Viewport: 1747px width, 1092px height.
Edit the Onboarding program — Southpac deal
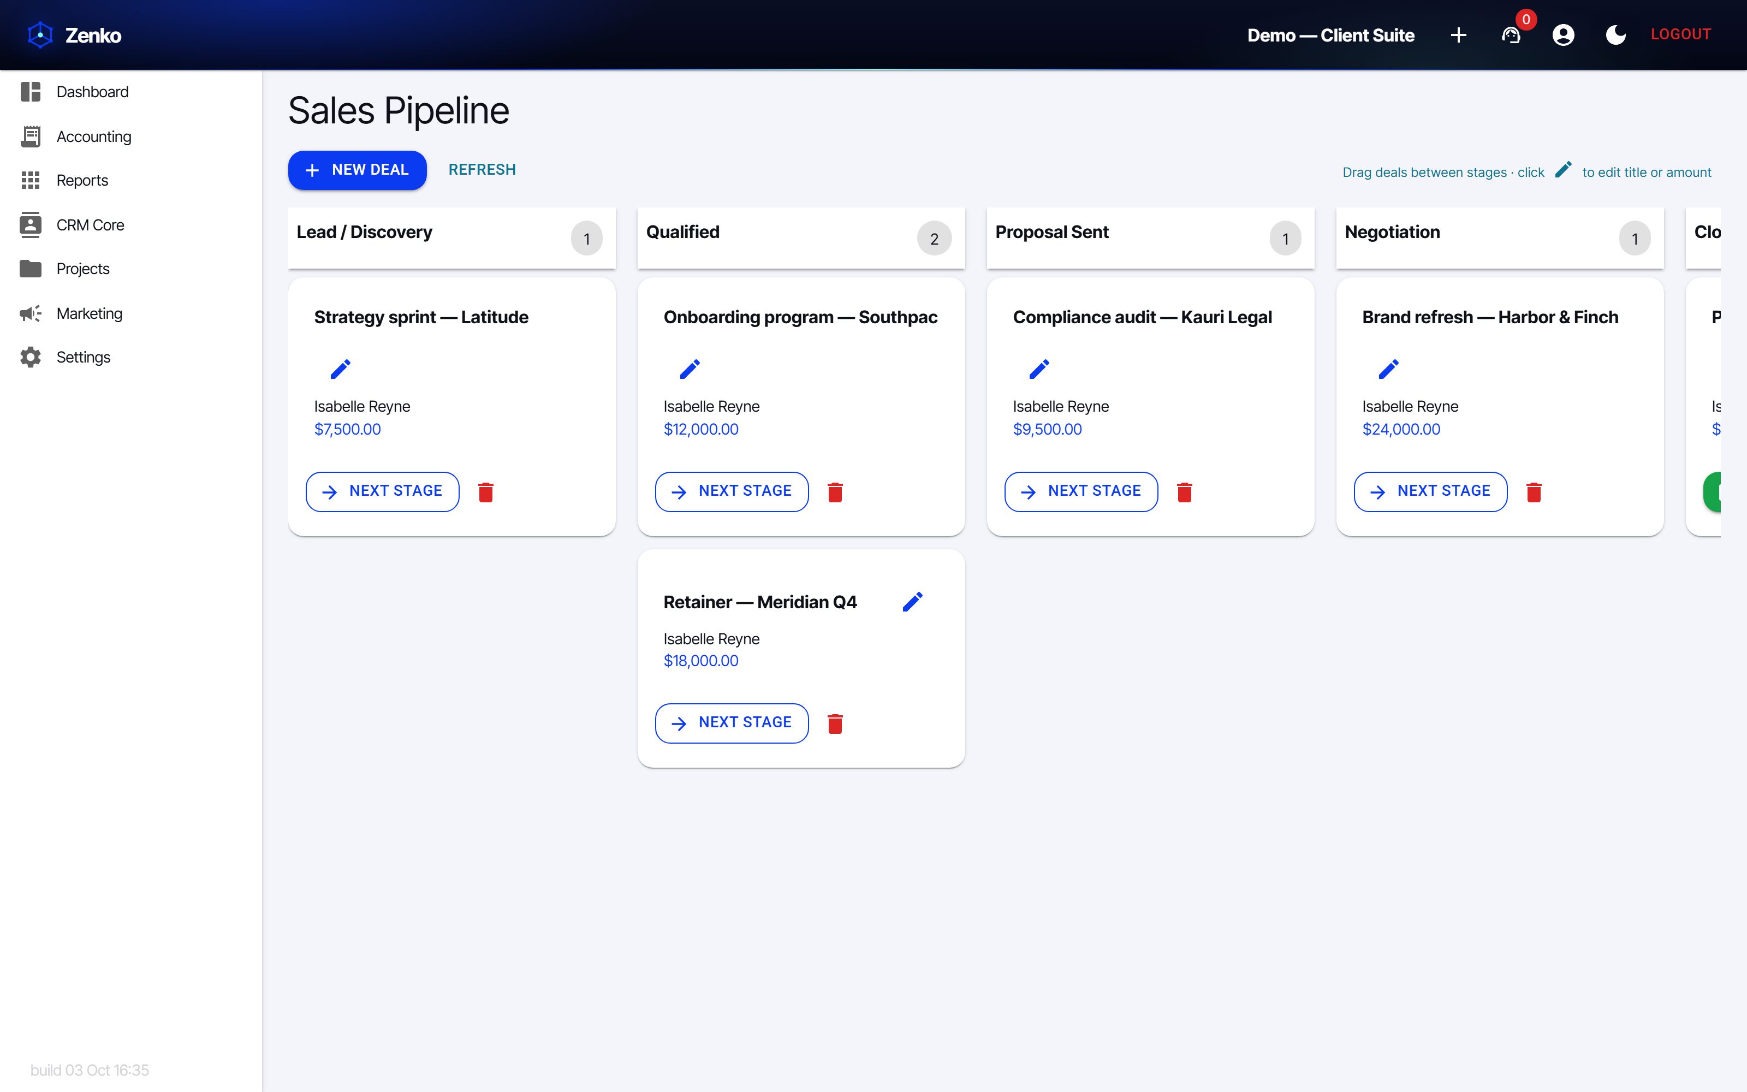tap(690, 369)
